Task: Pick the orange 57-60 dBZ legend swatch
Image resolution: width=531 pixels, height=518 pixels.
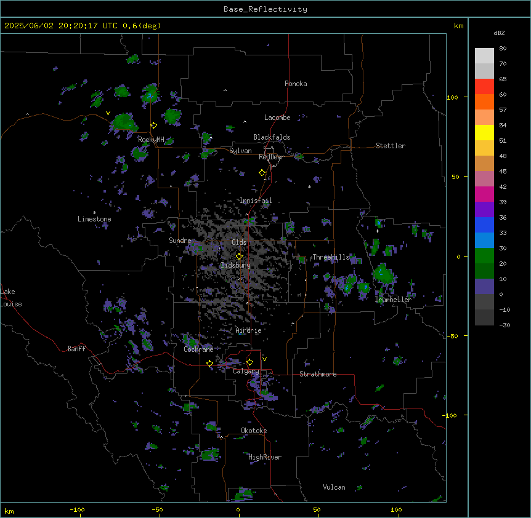Action: click(484, 102)
